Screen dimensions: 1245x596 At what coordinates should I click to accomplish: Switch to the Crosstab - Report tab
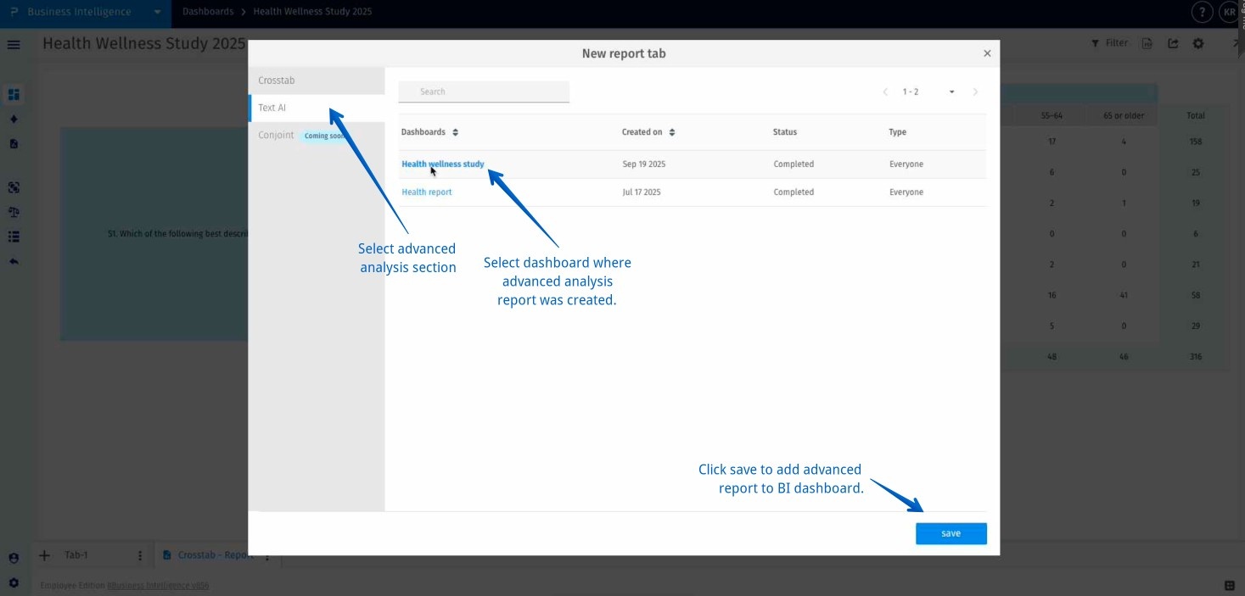coord(216,555)
